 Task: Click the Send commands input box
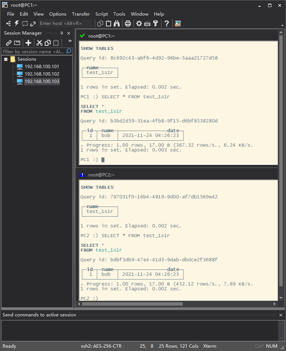click(139, 331)
